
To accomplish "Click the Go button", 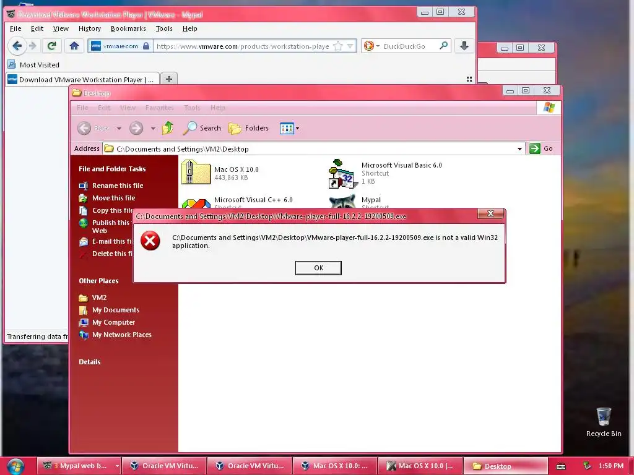I will tap(541, 148).
